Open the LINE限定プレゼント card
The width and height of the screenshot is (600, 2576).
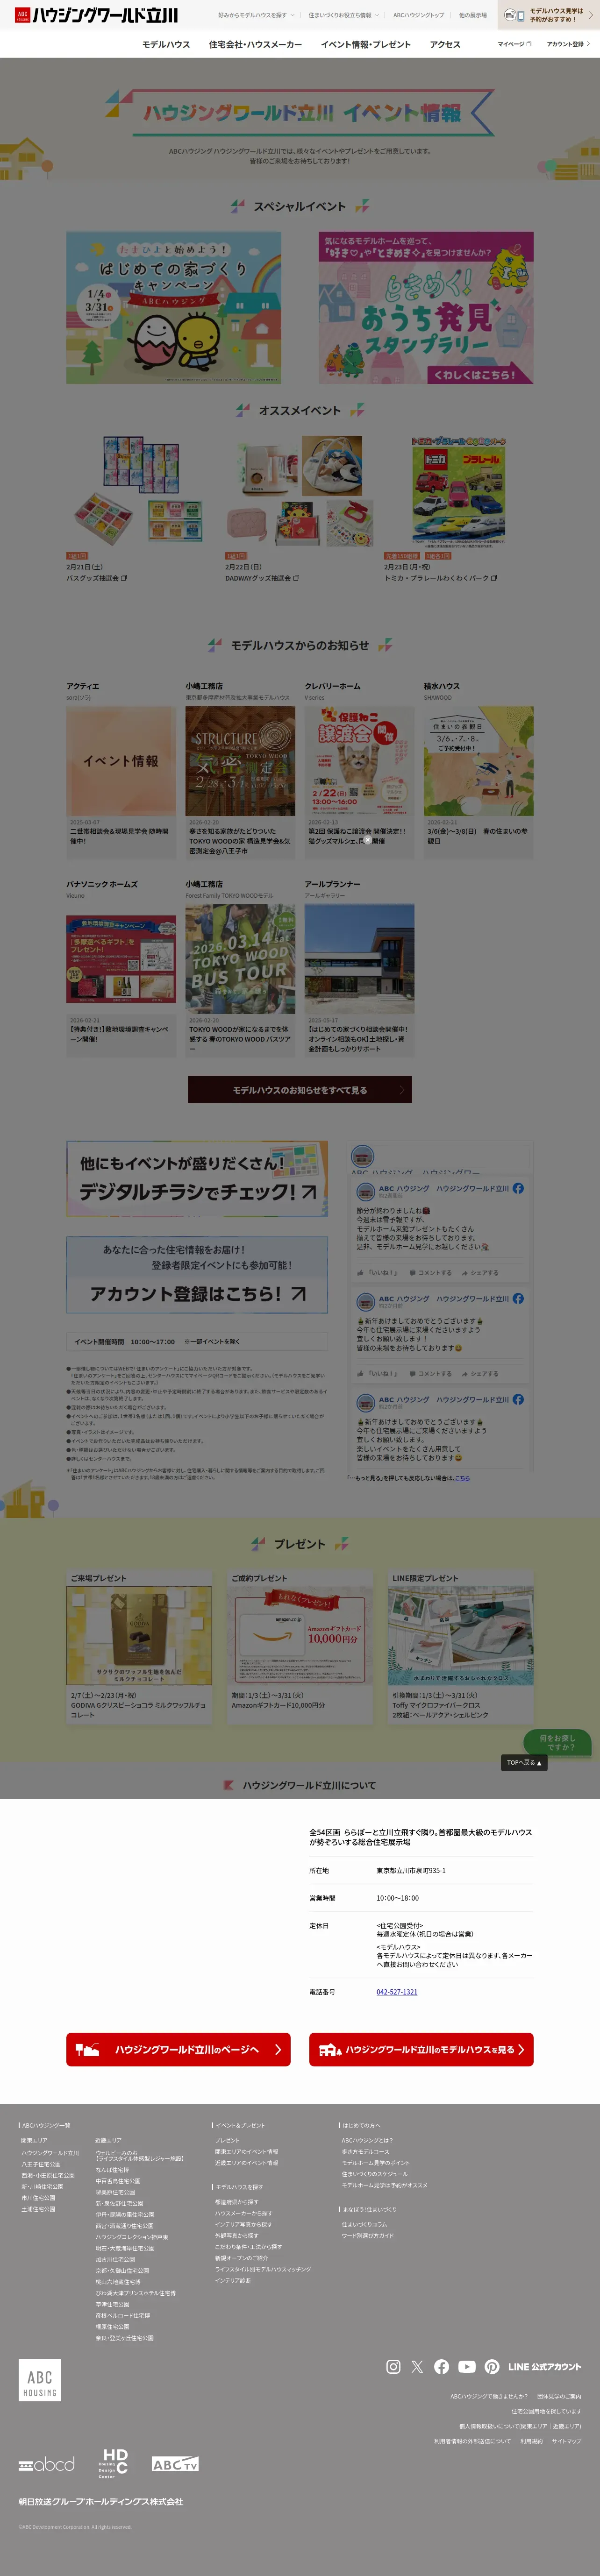click(x=461, y=1646)
